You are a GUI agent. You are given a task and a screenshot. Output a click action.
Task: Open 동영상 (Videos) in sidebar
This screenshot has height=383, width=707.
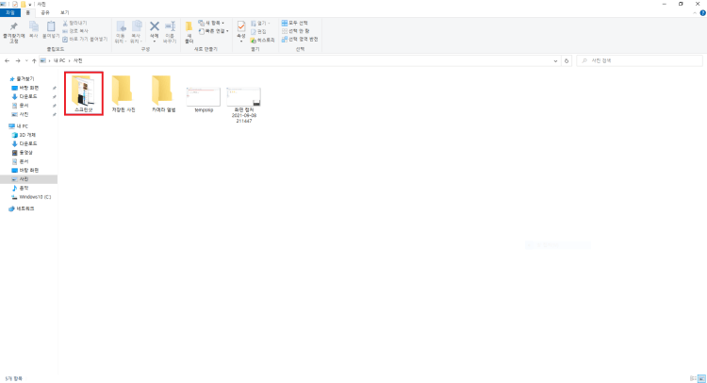(22, 153)
